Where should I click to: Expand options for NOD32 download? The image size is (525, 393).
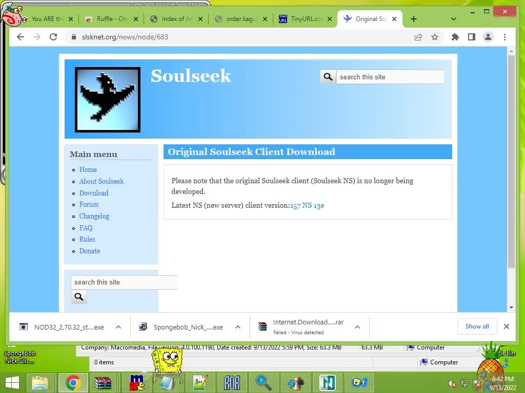coord(118,327)
